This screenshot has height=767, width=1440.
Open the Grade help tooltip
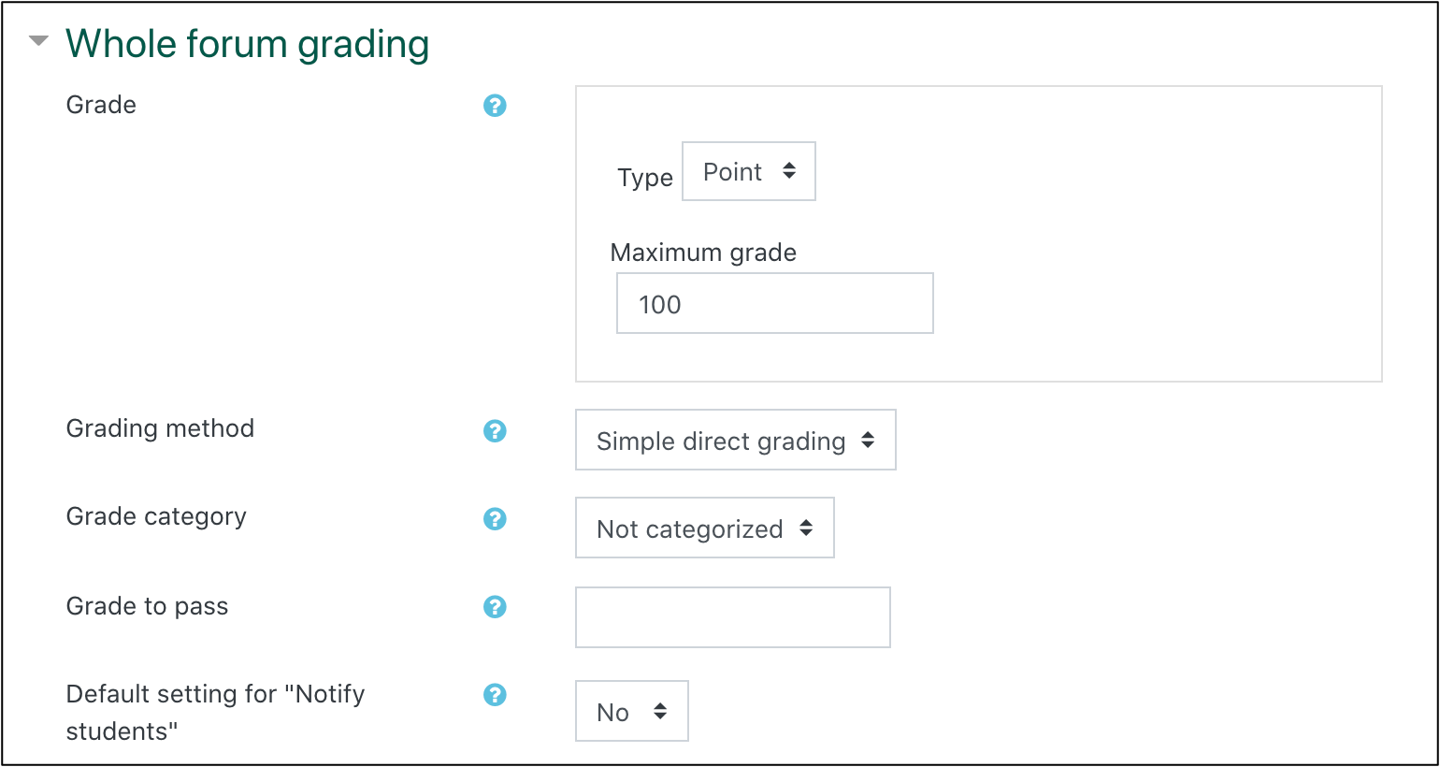(x=495, y=106)
